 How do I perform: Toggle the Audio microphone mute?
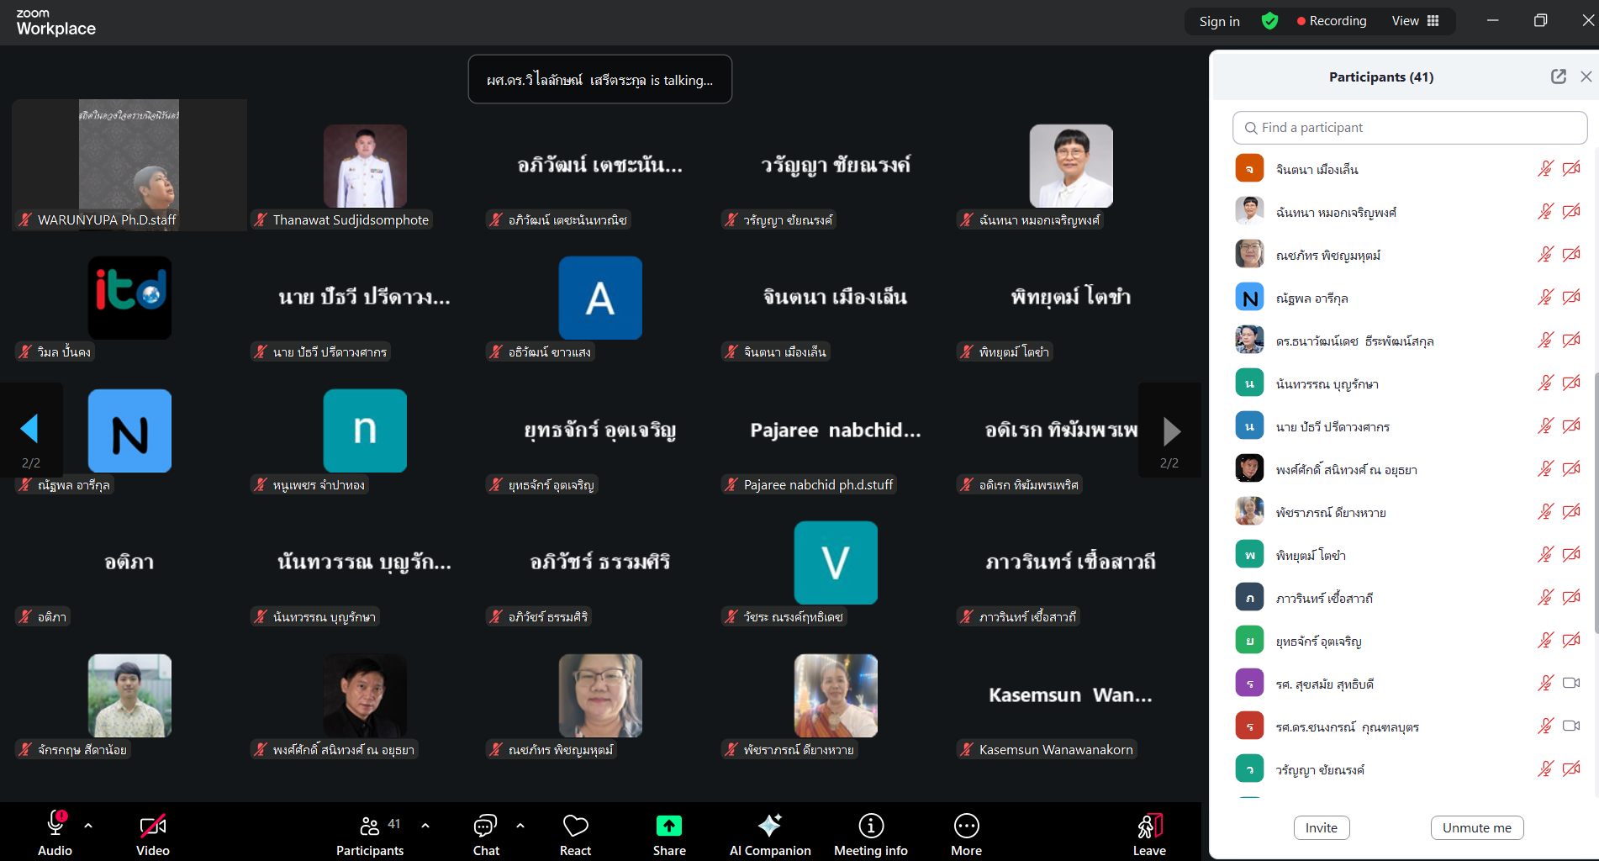(55, 825)
